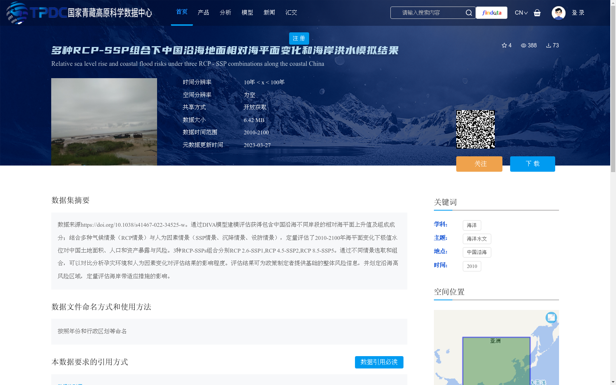Screen dimensions: 616x385
Task: Click the 海洋 subject keyword tag
Action: point(472,226)
